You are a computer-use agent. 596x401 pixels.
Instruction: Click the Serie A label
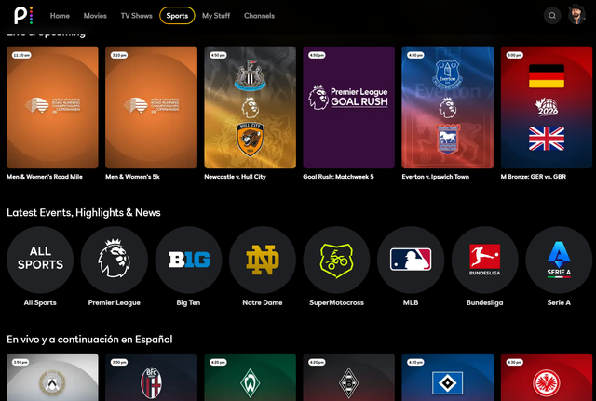(x=559, y=302)
